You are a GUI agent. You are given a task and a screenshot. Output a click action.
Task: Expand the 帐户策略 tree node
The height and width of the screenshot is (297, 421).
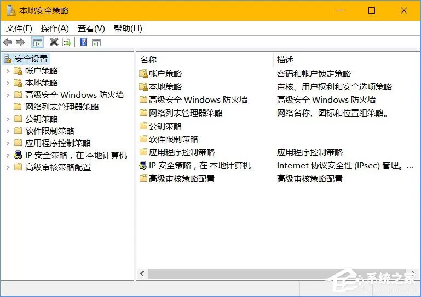tap(8, 71)
